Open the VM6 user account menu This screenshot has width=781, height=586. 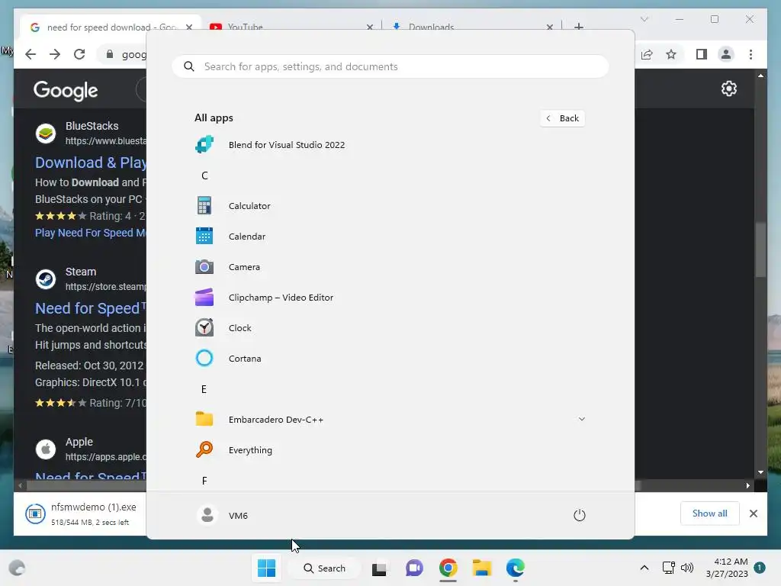click(x=223, y=515)
